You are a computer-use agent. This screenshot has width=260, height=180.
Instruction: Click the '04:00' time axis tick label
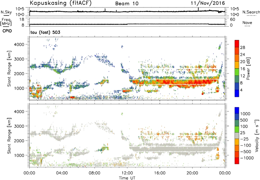point(62,173)
